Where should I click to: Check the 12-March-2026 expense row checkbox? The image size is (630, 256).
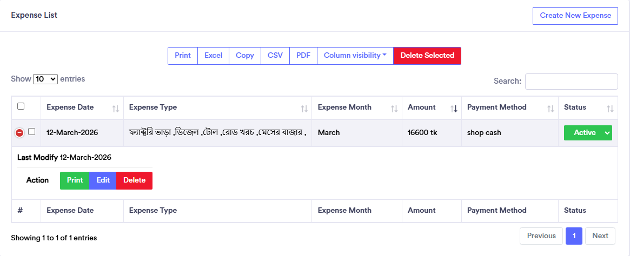(32, 132)
